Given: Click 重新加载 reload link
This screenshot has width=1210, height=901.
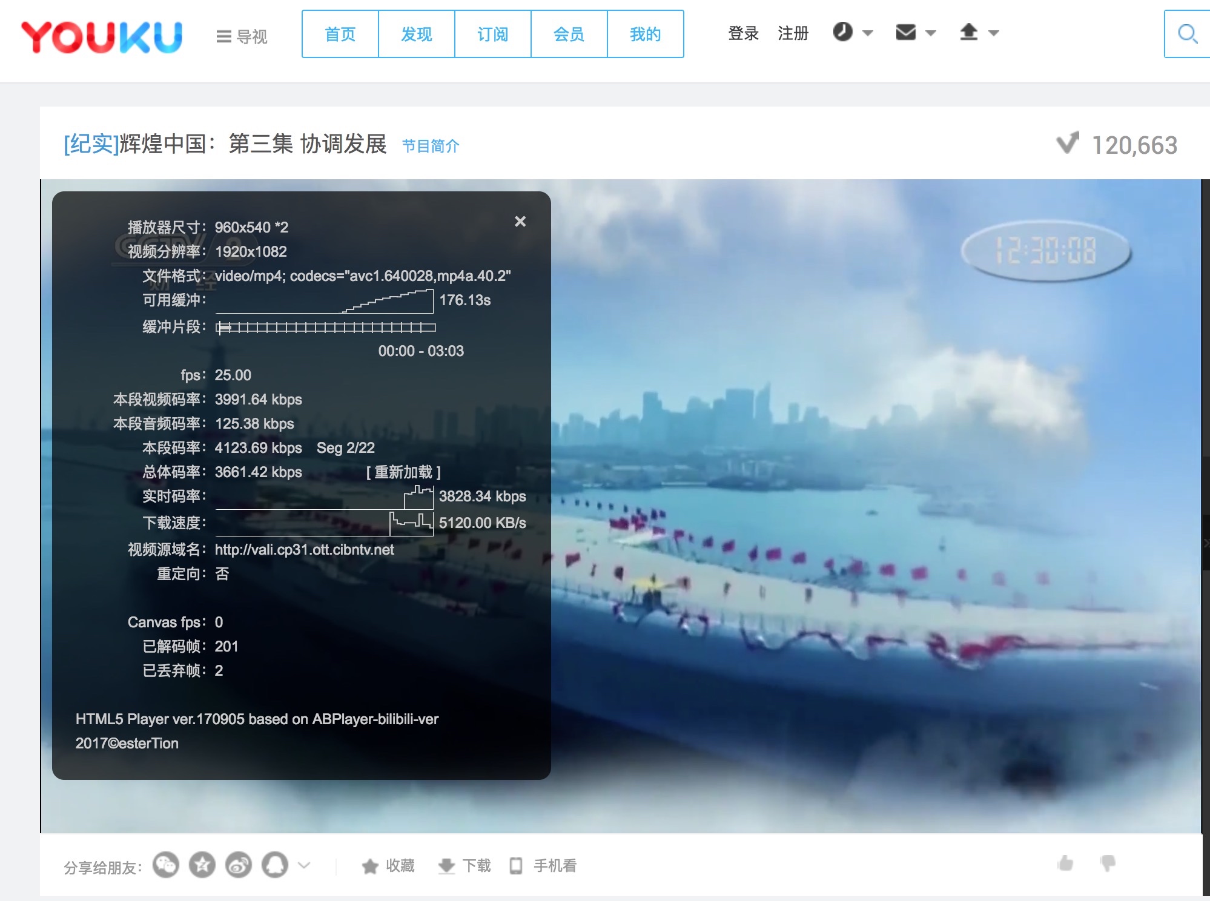Looking at the screenshot, I should [x=403, y=472].
